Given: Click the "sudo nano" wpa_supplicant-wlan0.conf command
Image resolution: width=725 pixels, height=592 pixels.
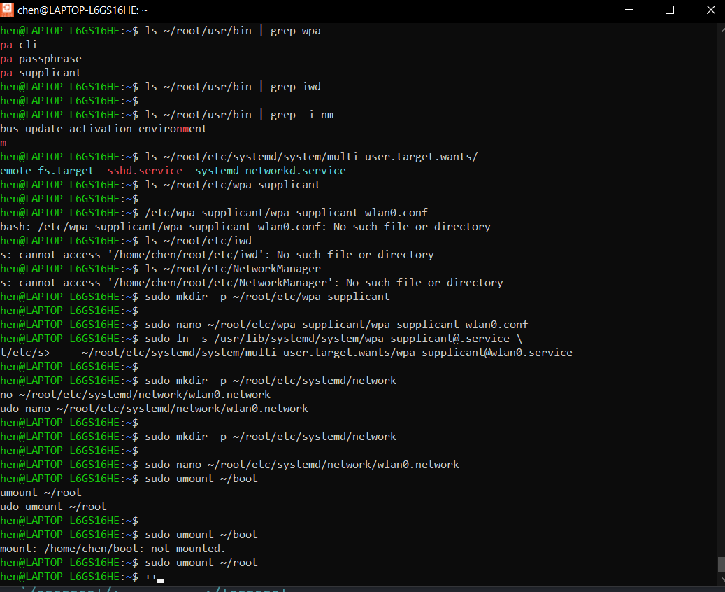Looking at the screenshot, I should point(336,325).
